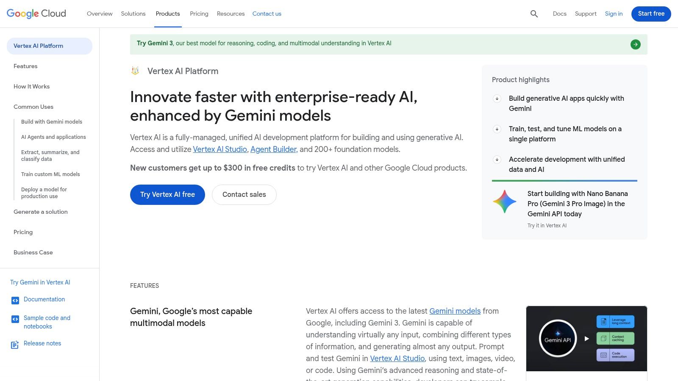
Task: Expand 'Train, test, and tune ML models' highlight
Action: pyautogui.click(x=497, y=129)
